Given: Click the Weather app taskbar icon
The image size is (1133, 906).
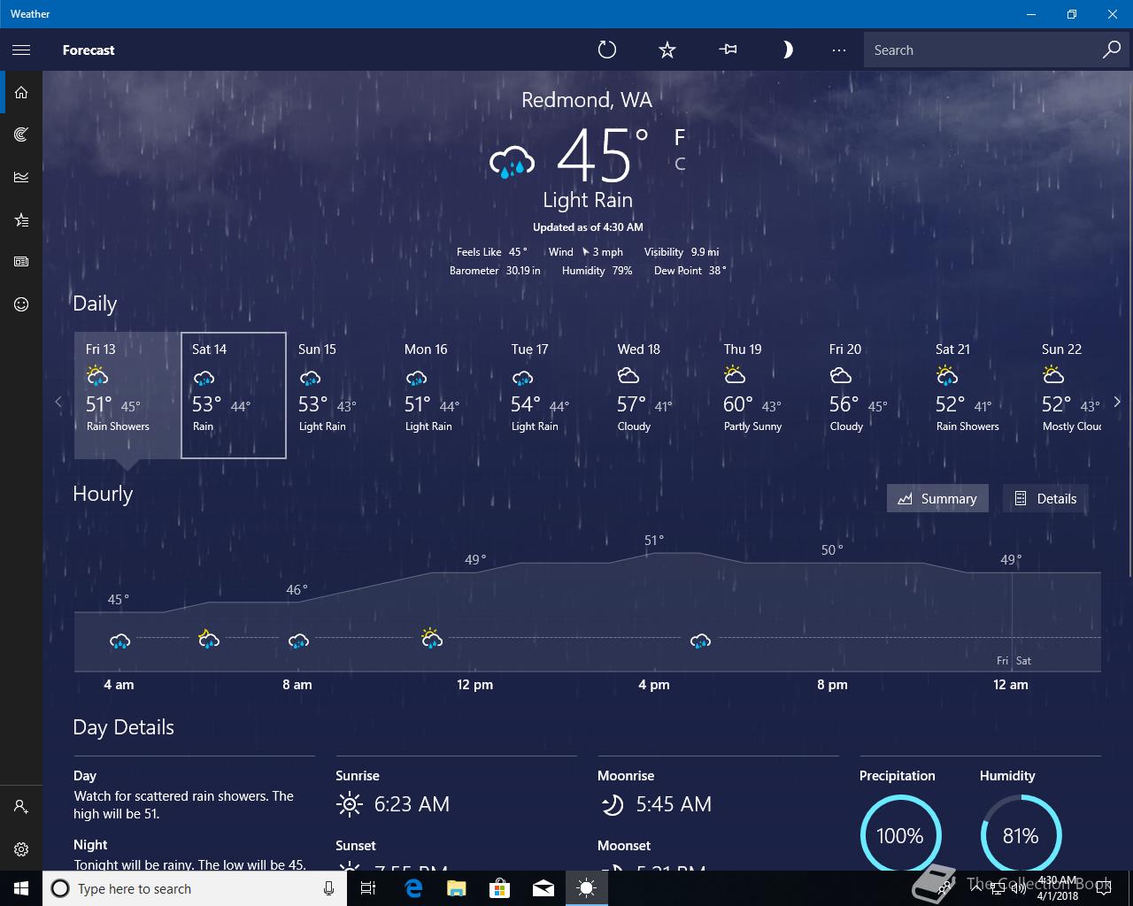Looking at the screenshot, I should pos(587,888).
